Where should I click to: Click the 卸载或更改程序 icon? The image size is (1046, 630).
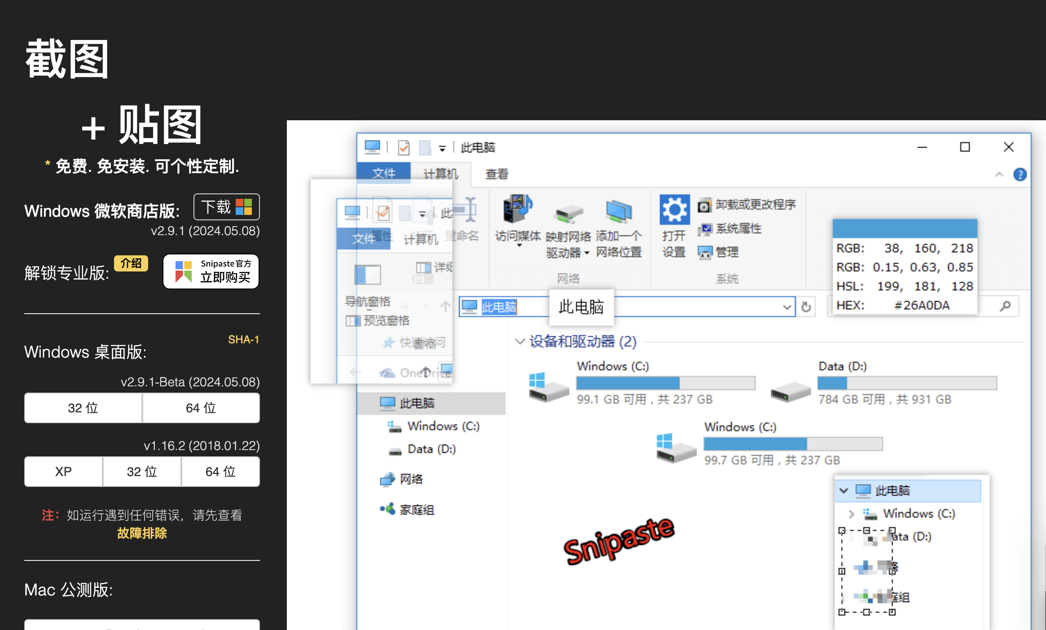pos(704,206)
